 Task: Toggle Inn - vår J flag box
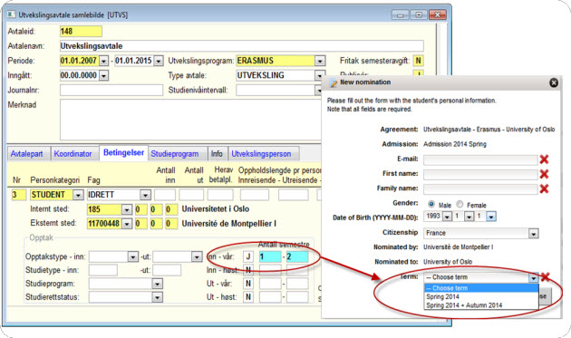[248, 256]
